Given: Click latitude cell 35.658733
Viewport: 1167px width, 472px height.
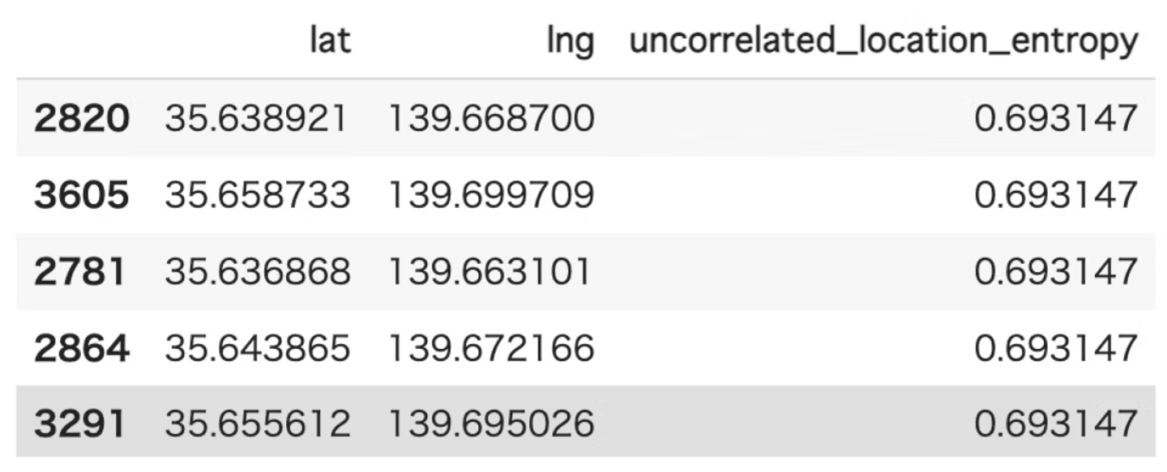Looking at the screenshot, I should tap(257, 195).
